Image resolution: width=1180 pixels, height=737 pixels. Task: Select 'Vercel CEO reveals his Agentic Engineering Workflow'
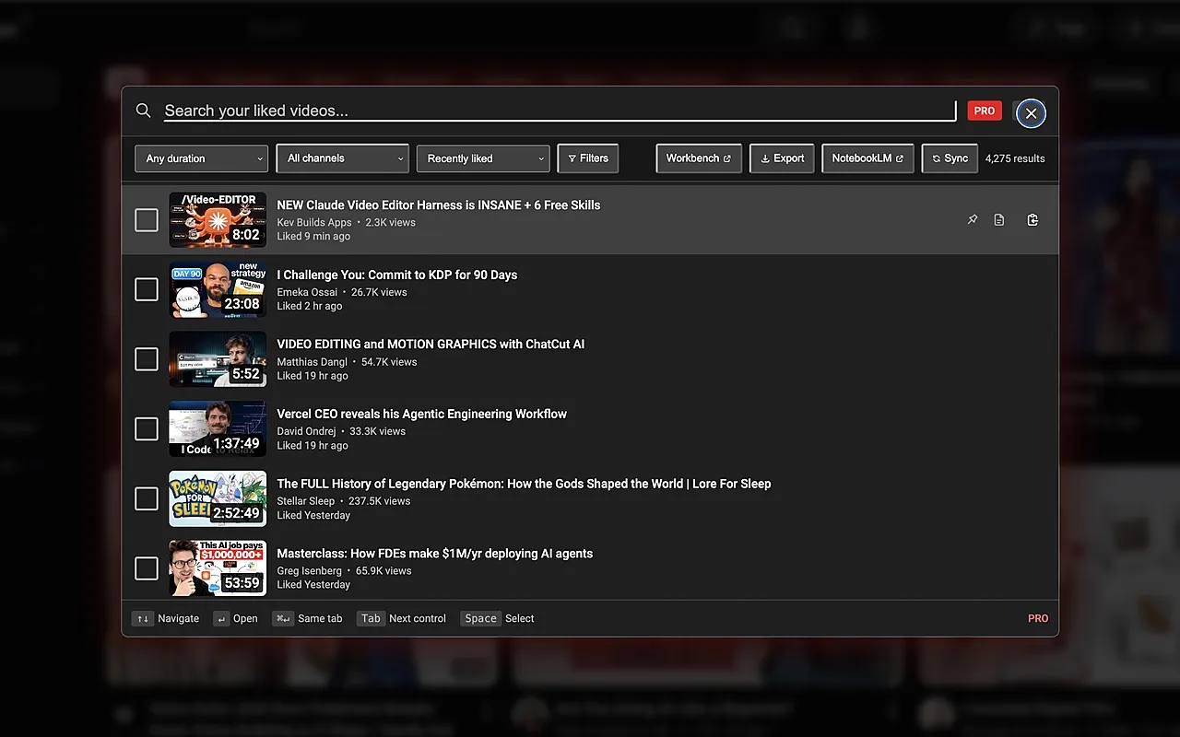tap(422, 415)
